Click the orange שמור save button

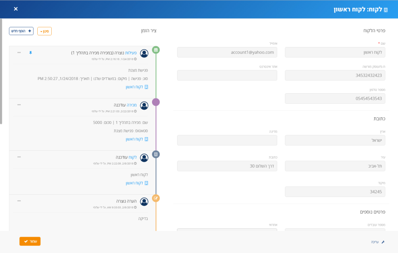coord(30,241)
